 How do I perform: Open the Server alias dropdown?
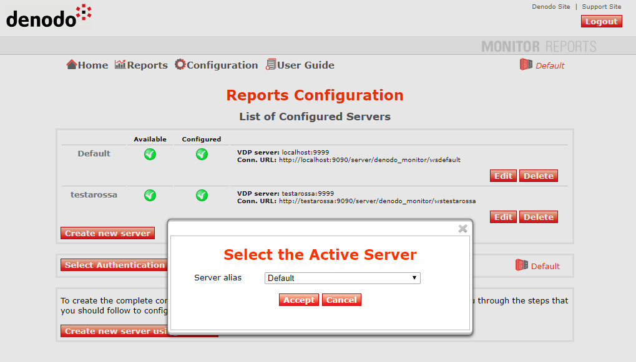[x=342, y=278]
